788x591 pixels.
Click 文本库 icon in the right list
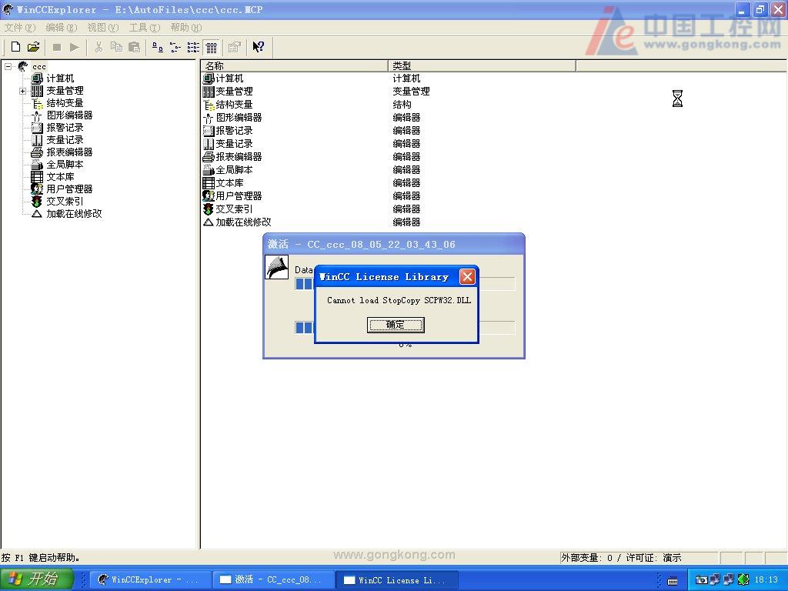click(209, 183)
